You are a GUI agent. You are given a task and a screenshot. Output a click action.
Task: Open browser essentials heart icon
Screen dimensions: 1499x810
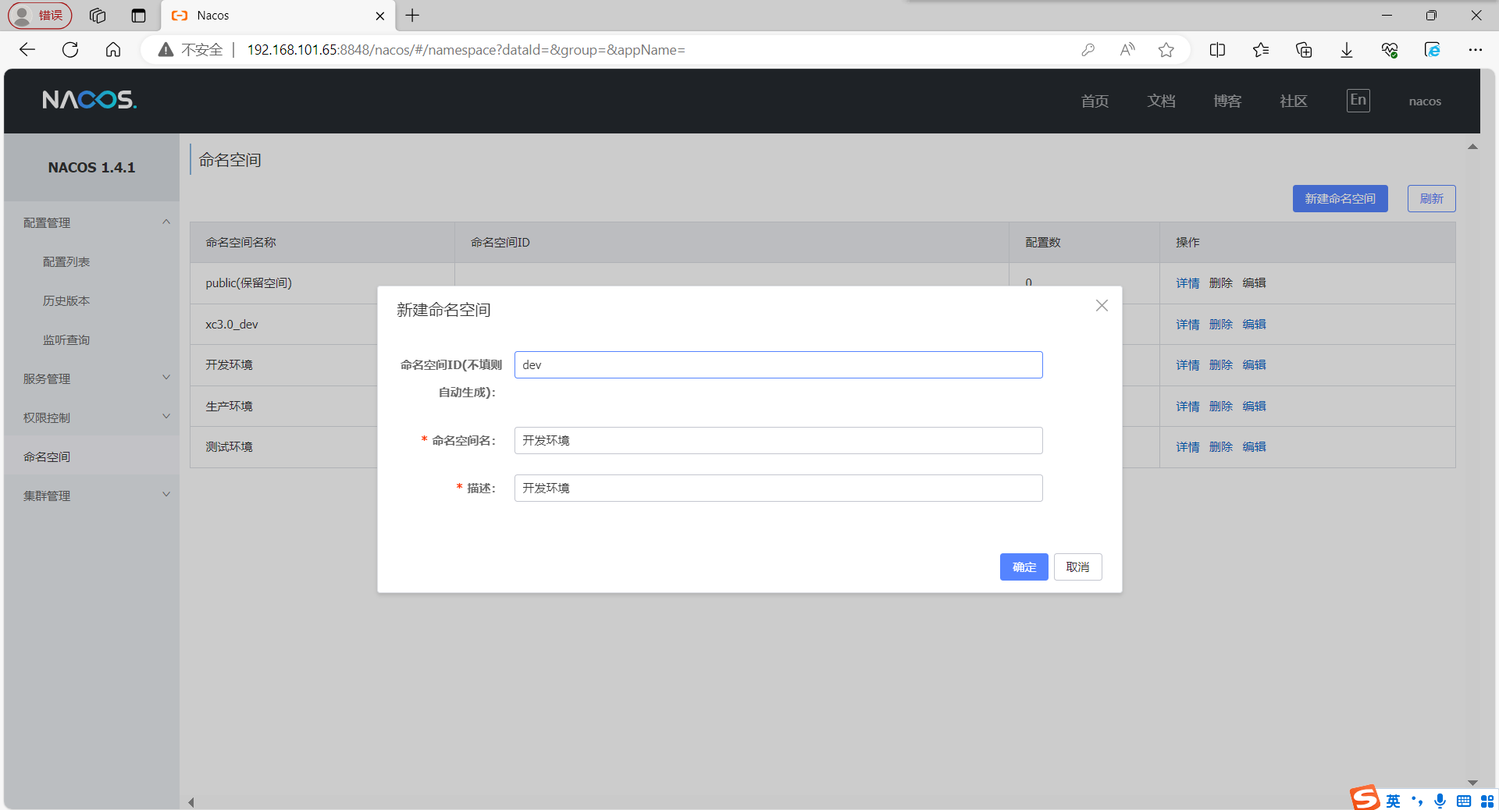pos(1390,50)
